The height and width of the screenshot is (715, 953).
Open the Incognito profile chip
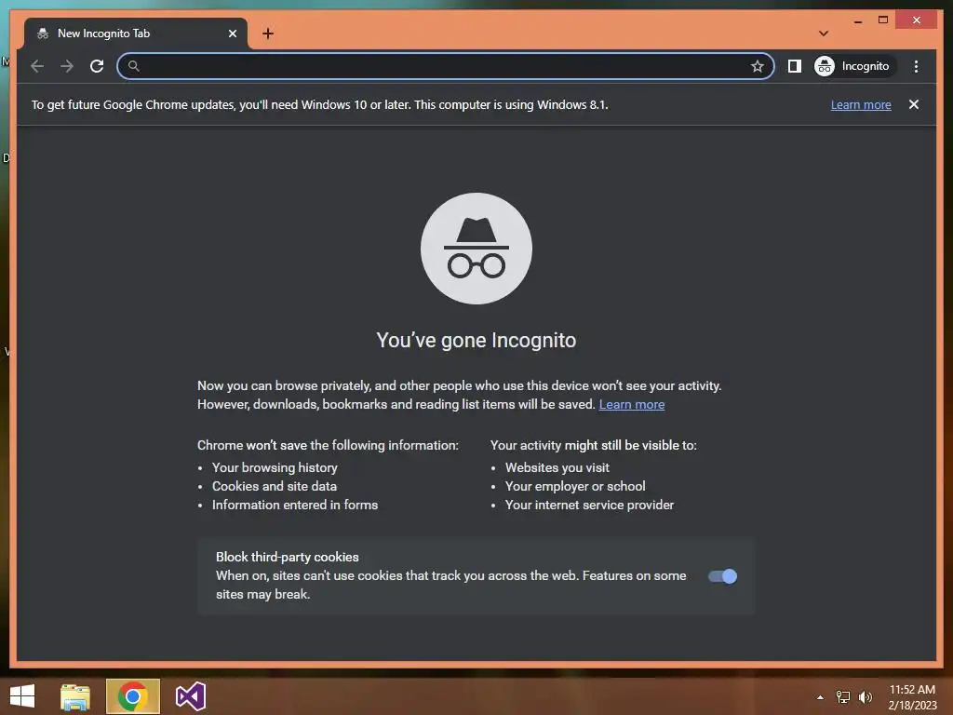point(855,66)
